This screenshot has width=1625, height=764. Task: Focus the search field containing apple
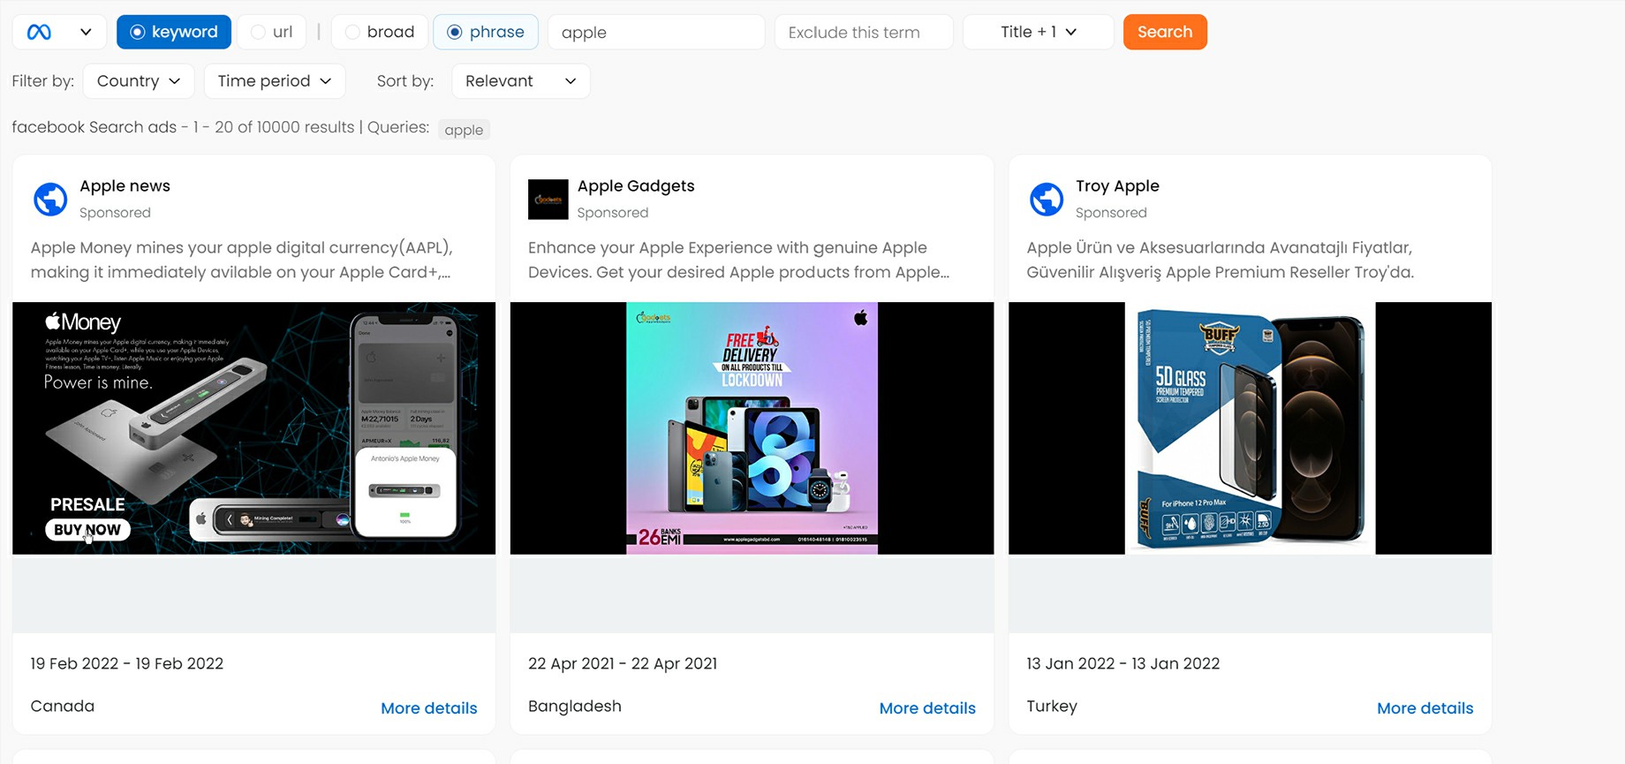point(656,32)
